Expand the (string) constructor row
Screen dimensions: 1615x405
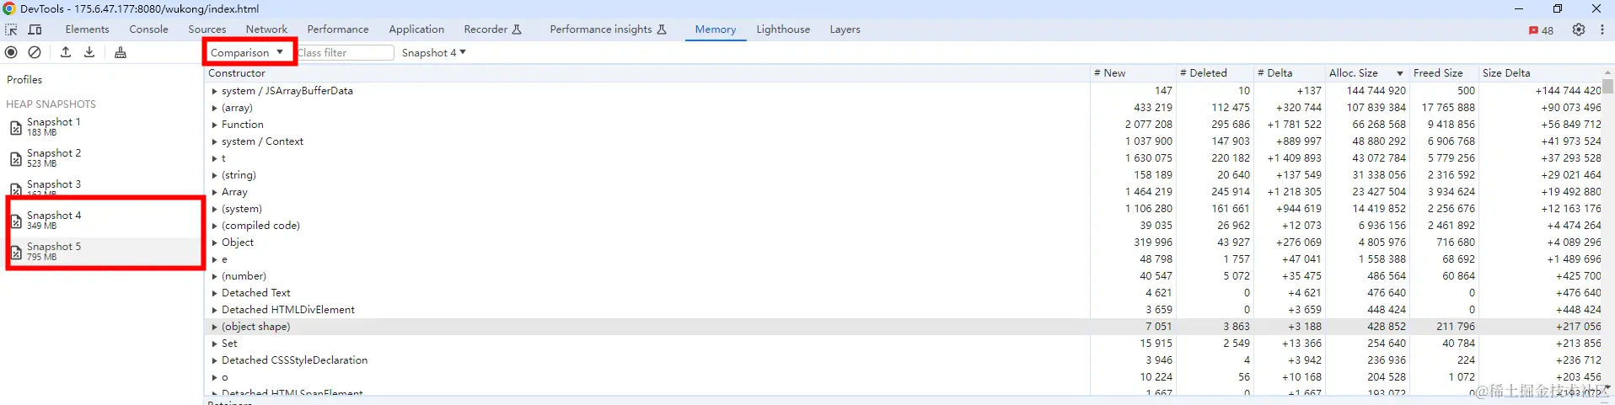(x=215, y=175)
